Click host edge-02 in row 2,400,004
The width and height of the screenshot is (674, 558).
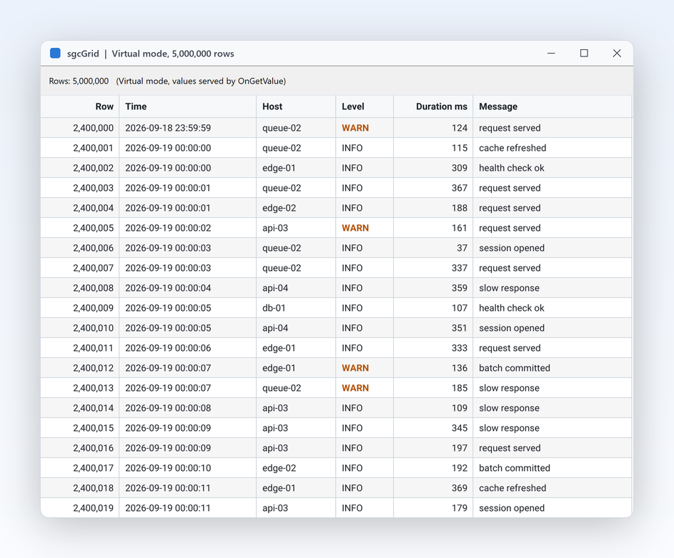[x=279, y=208]
